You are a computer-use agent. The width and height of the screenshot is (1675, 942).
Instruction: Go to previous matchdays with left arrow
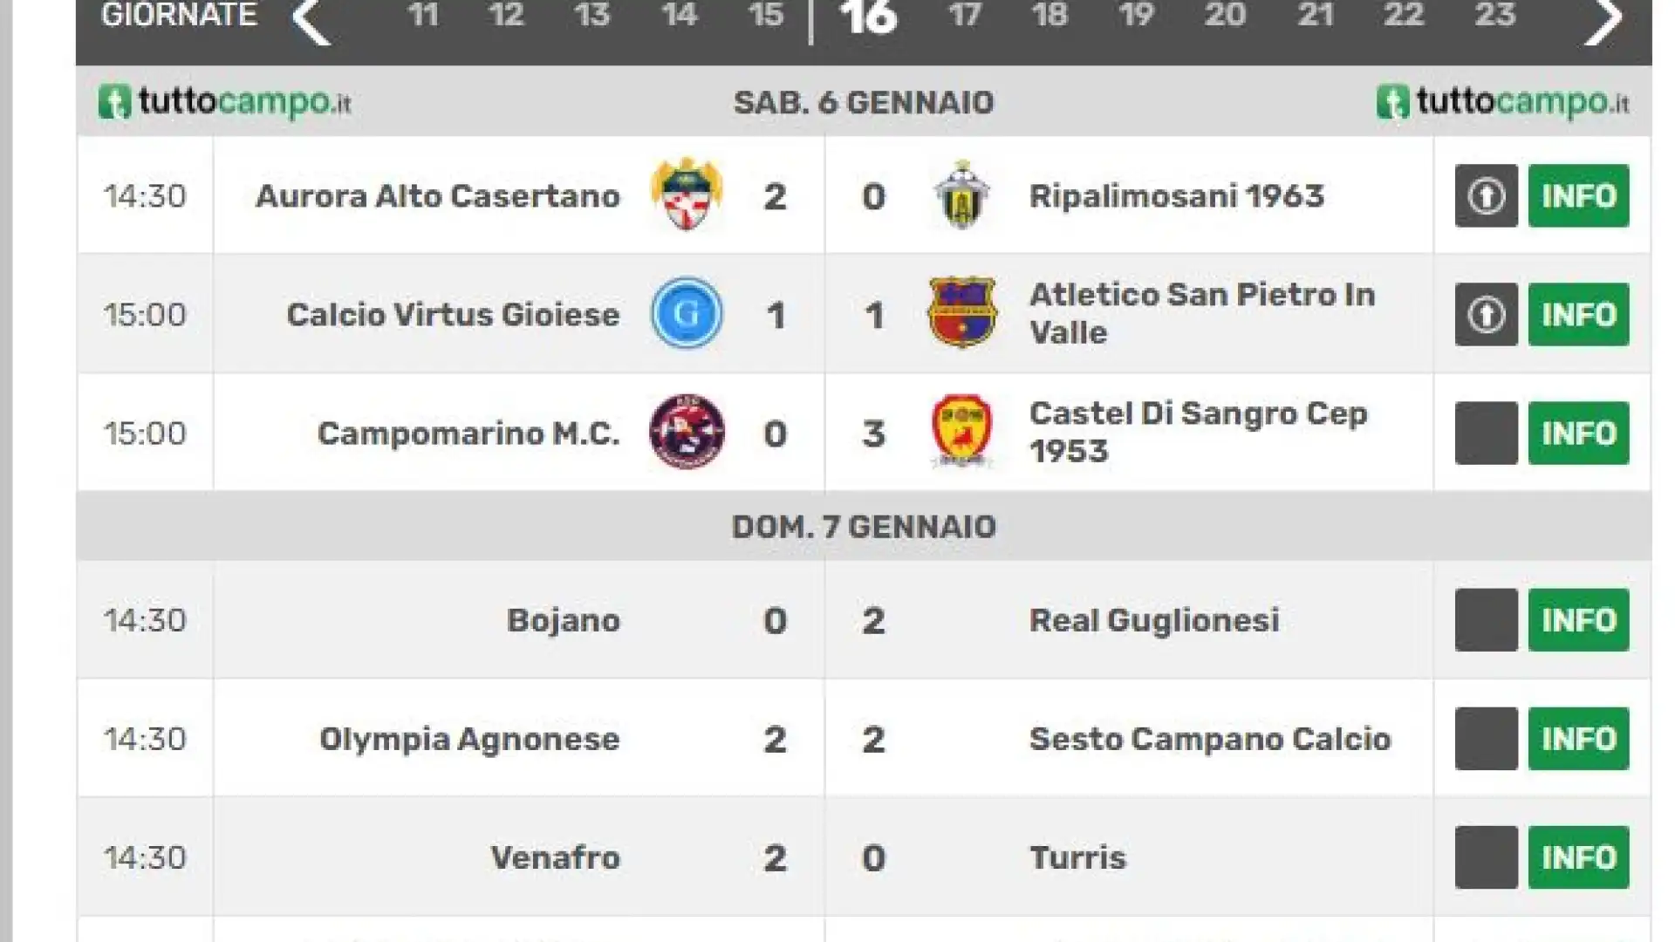tap(311, 21)
